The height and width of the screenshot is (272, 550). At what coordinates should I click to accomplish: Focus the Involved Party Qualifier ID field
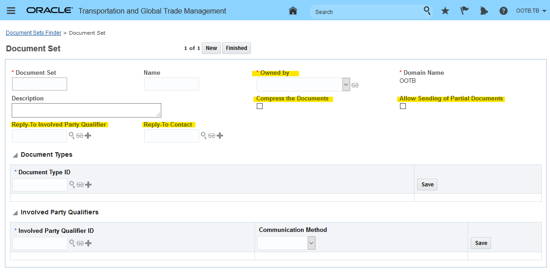click(x=40, y=243)
